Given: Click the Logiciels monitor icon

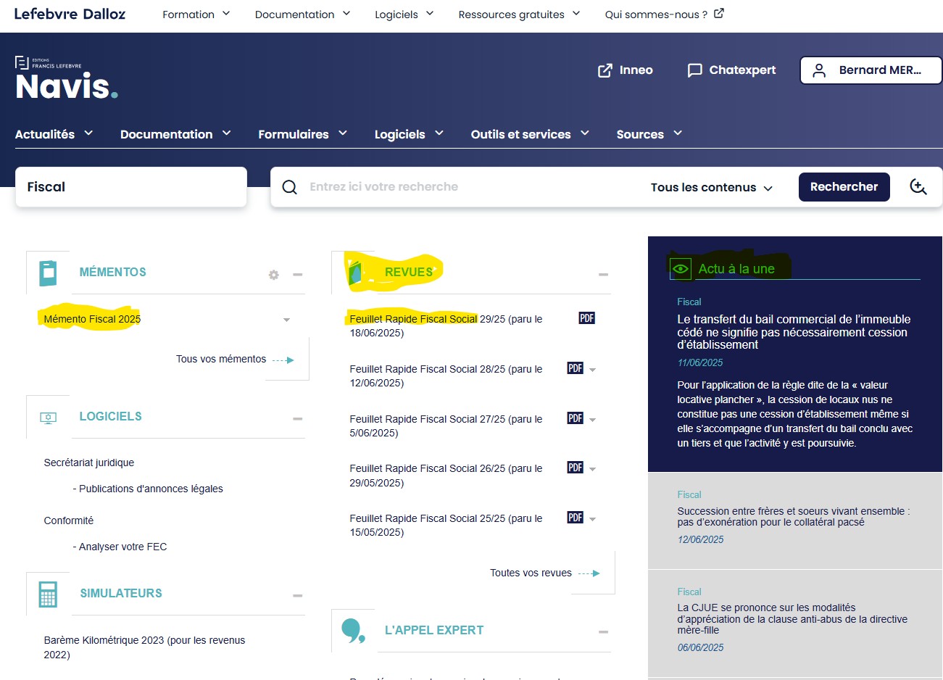Looking at the screenshot, I should (48, 418).
